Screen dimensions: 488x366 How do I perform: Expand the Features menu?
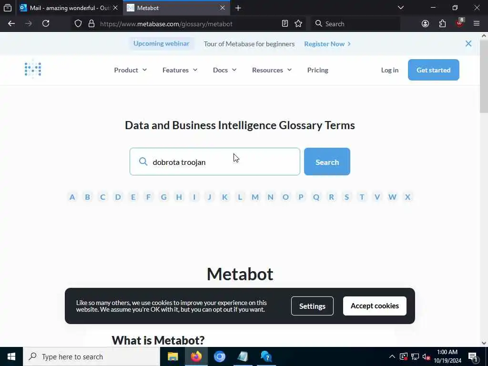point(180,70)
